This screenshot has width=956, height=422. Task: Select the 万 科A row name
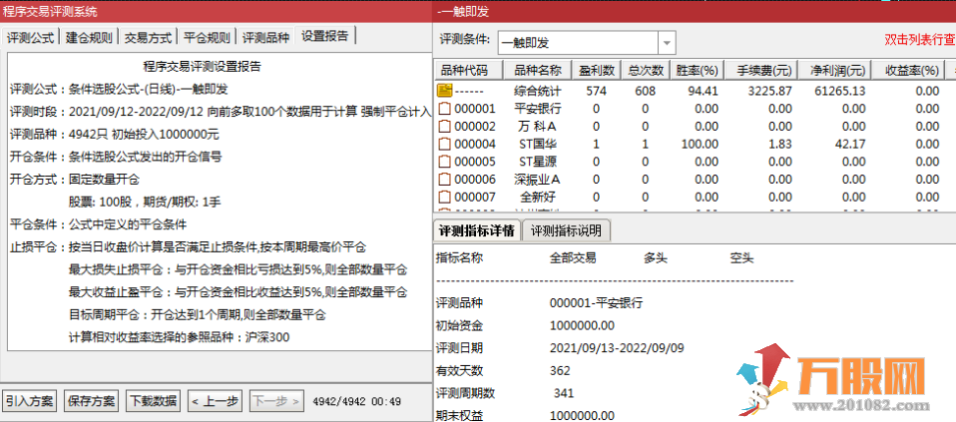[538, 127]
